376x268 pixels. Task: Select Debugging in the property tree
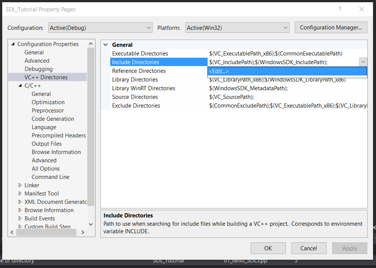pos(39,69)
